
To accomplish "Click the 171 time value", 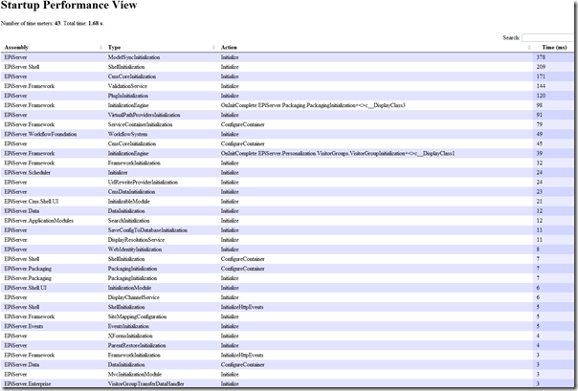I will tap(541, 76).
